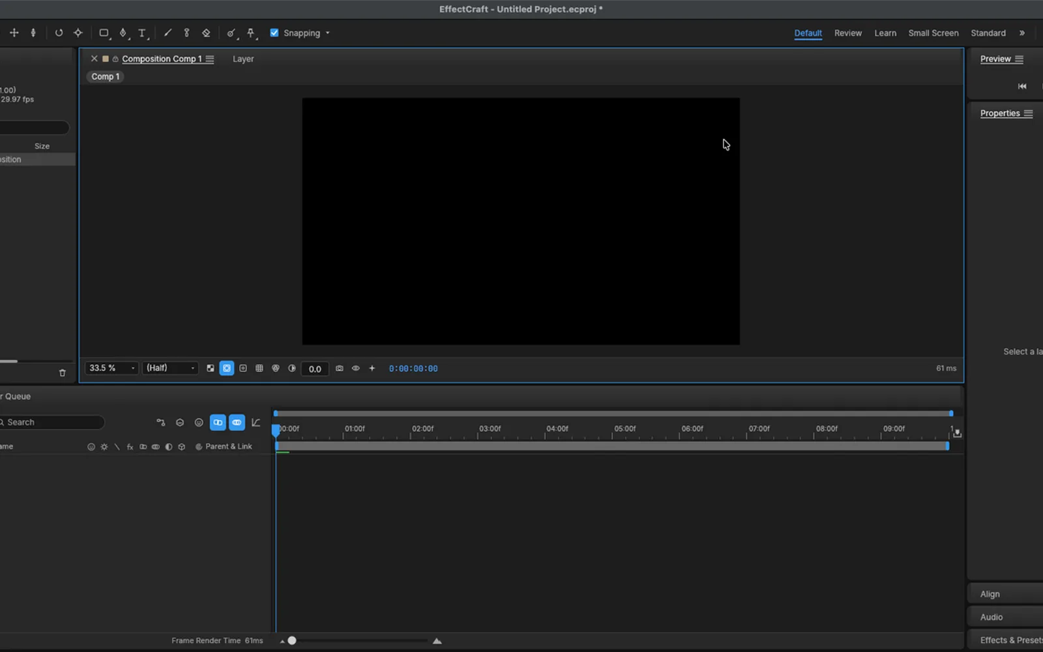Choose the Eraser tool

tap(206, 33)
